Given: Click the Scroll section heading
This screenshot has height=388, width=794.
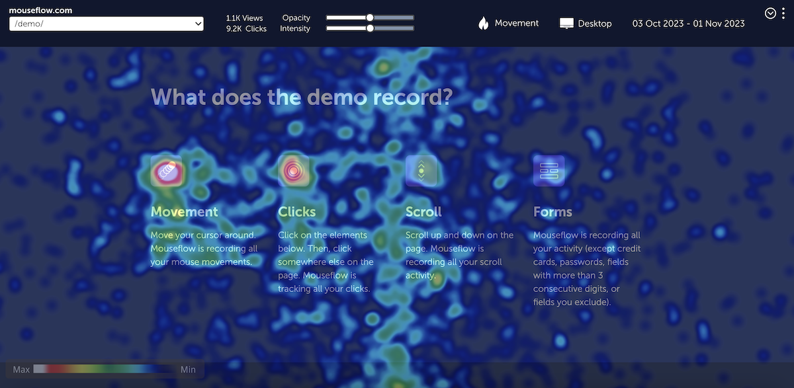Looking at the screenshot, I should click(x=423, y=212).
